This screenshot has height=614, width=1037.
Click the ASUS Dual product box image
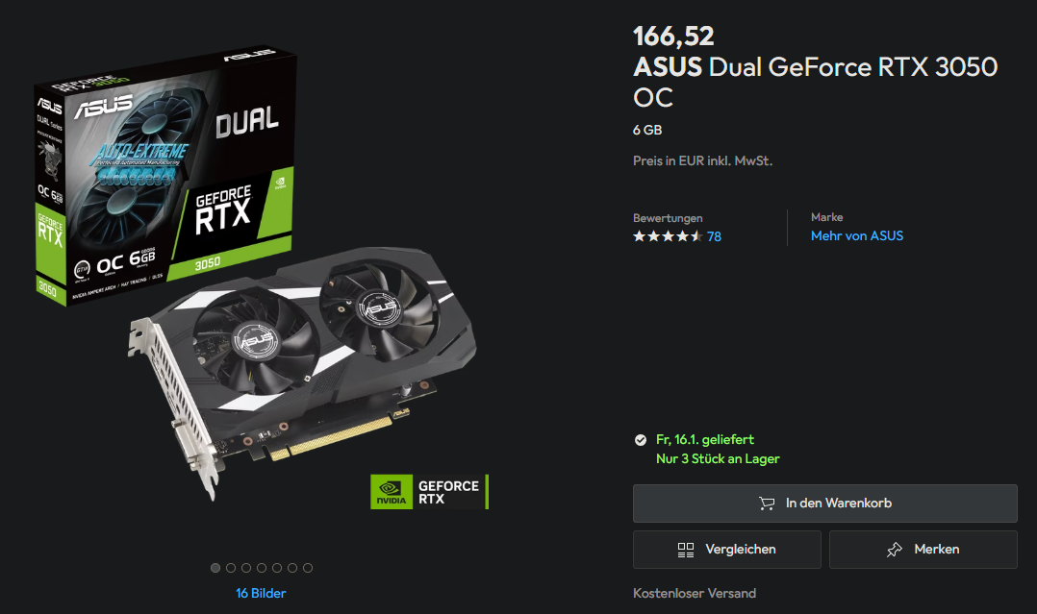(x=165, y=173)
